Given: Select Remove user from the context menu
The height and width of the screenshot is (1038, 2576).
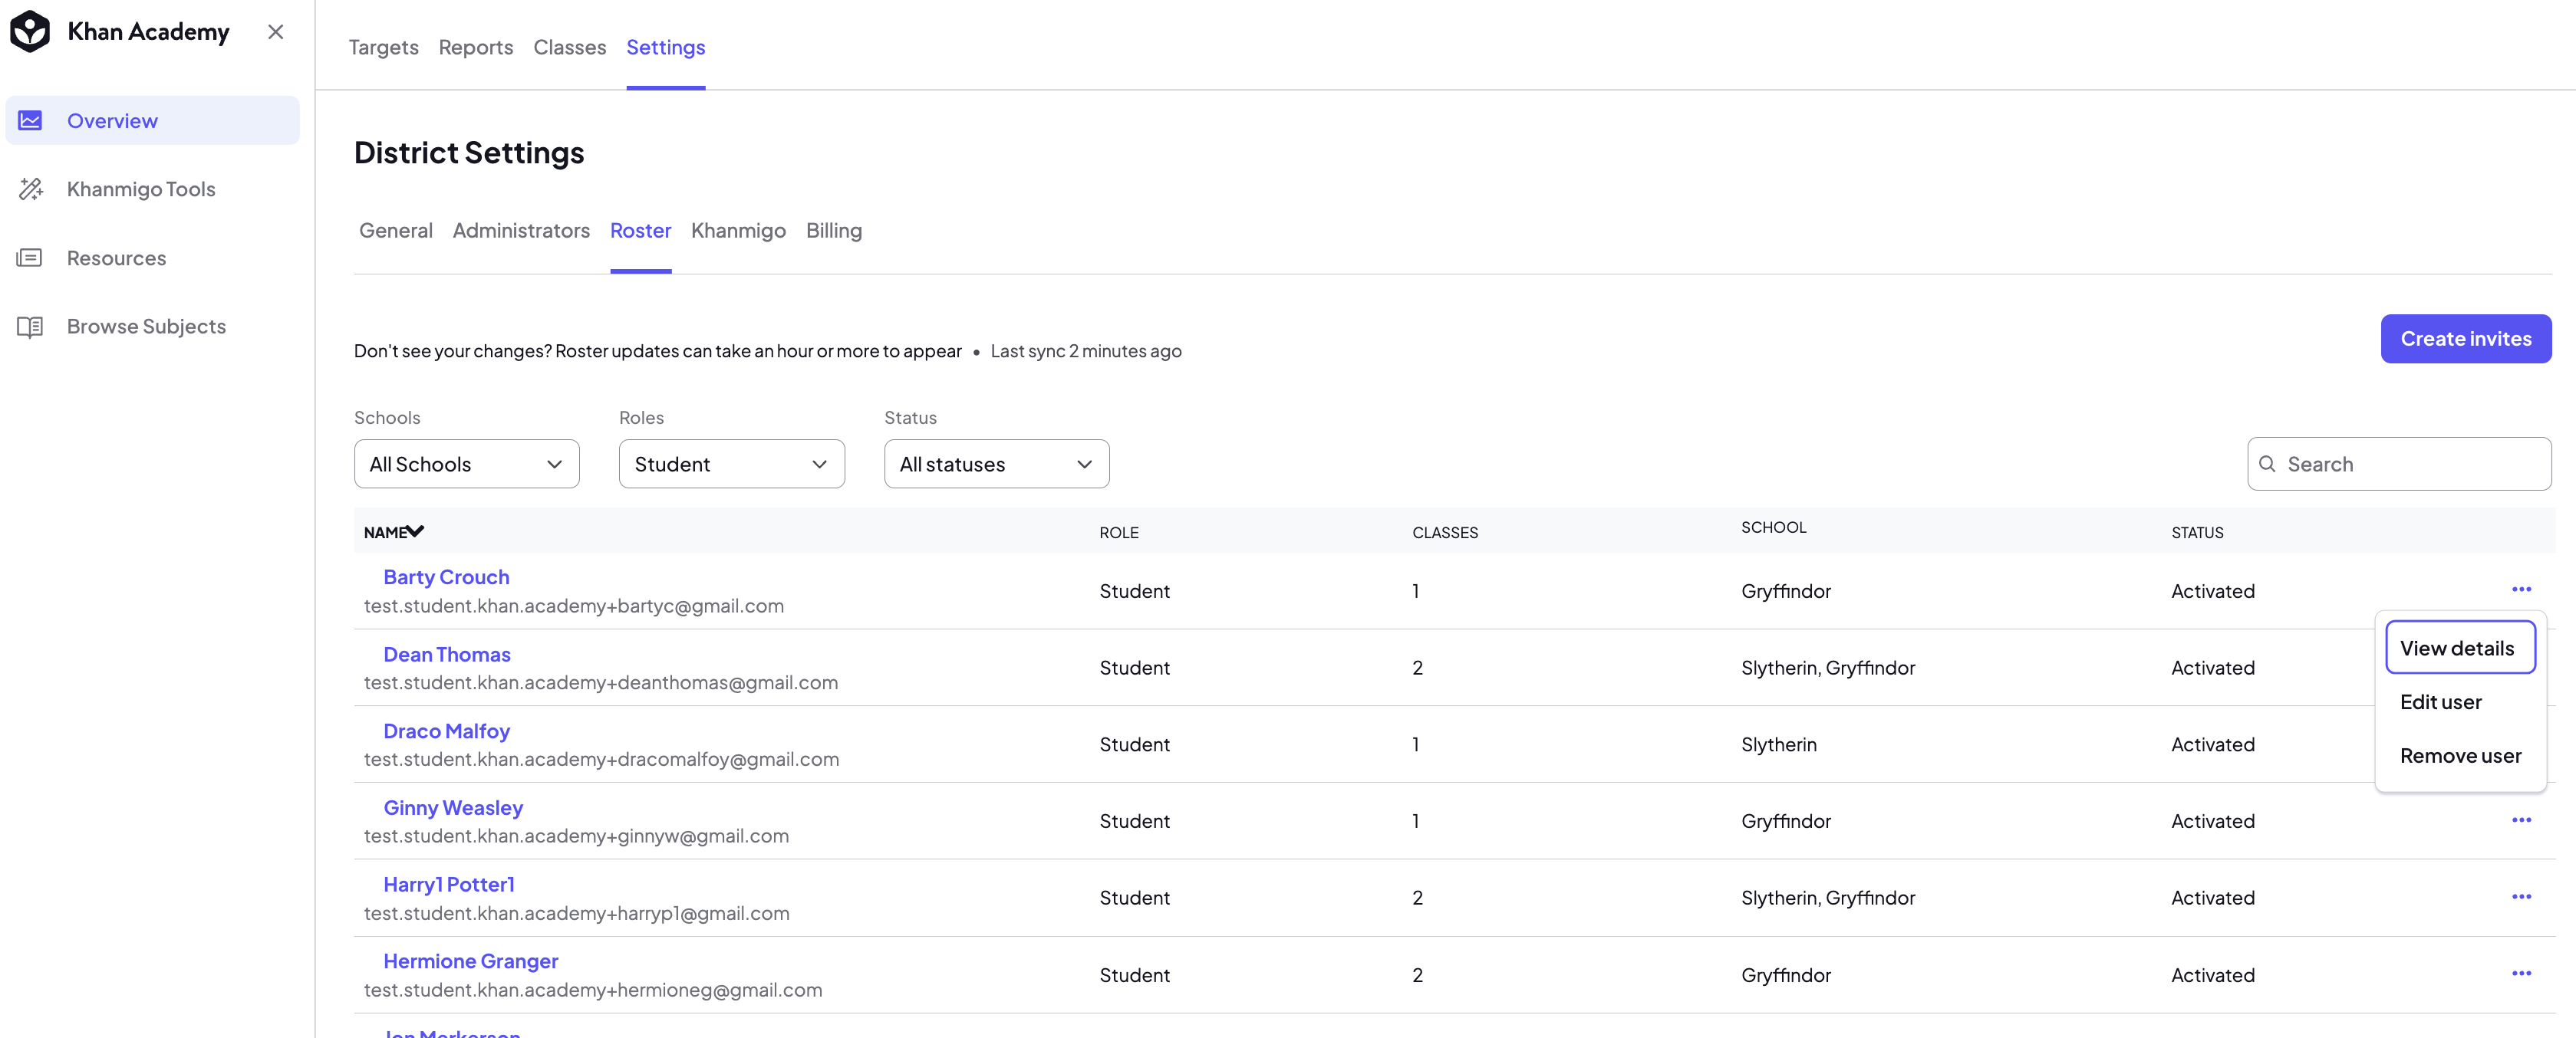Looking at the screenshot, I should point(2460,757).
